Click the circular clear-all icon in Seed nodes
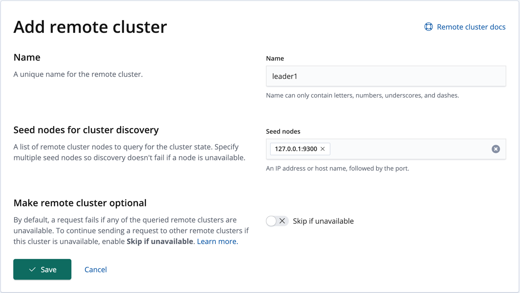Image resolution: width=520 pixels, height=293 pixels. pos(496,149)
